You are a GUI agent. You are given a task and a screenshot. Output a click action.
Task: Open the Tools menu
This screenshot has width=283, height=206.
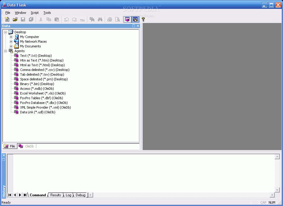47,13
